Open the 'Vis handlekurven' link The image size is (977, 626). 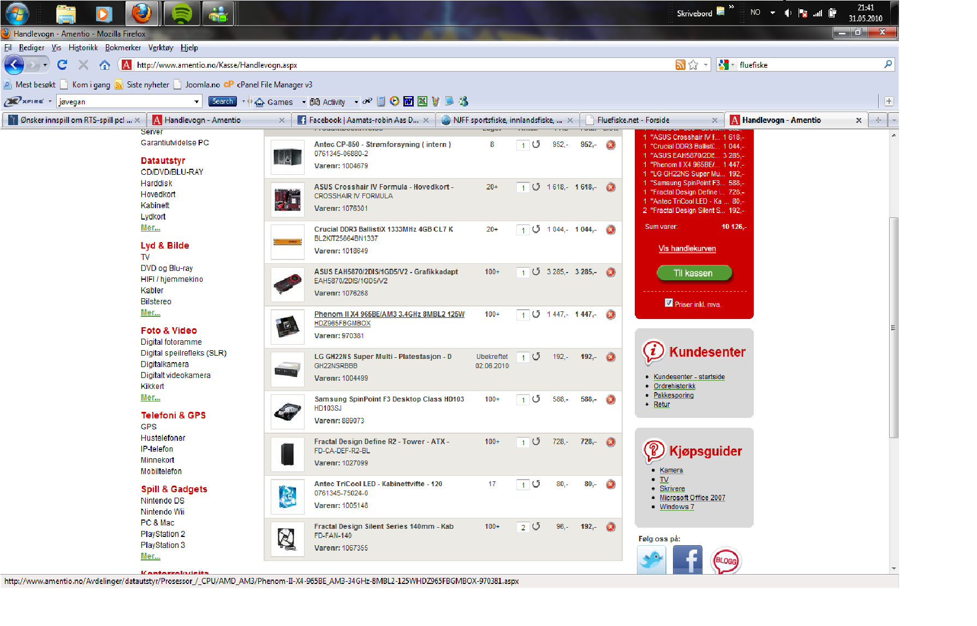pyautogui.click(x=687, y=249)
